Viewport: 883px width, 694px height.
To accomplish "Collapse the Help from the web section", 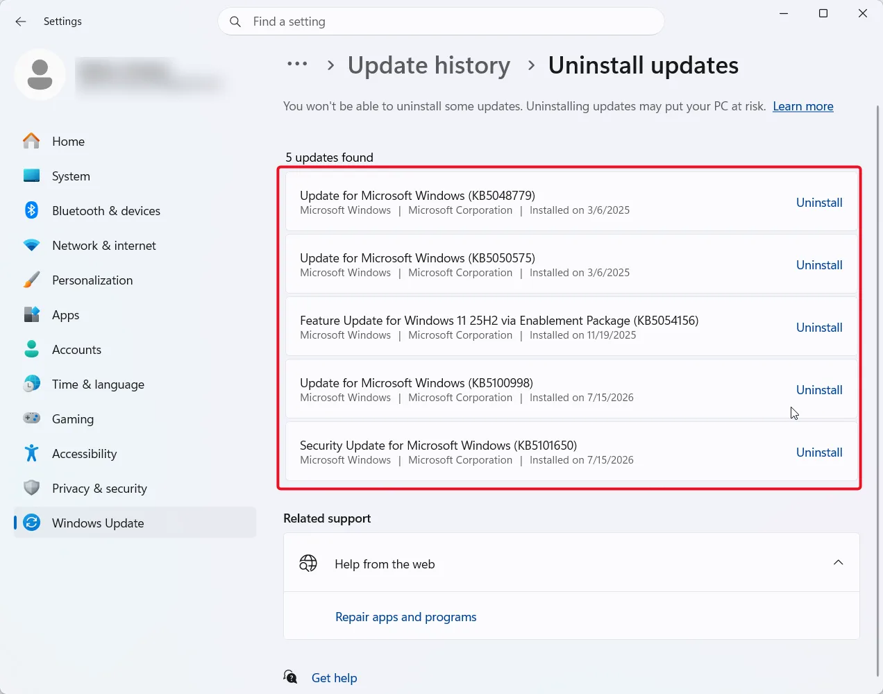I will tap(838, 562).
